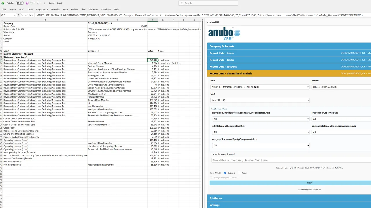Click the Undo arrow icon
Screen dimensions: 371x208
(32, 3)
